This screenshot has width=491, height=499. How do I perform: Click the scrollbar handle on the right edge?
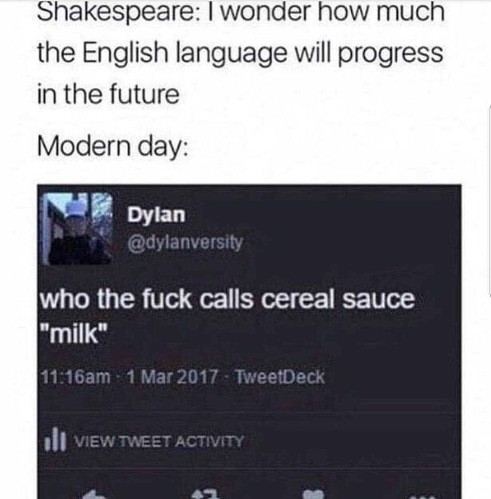(x=490, y=201)
